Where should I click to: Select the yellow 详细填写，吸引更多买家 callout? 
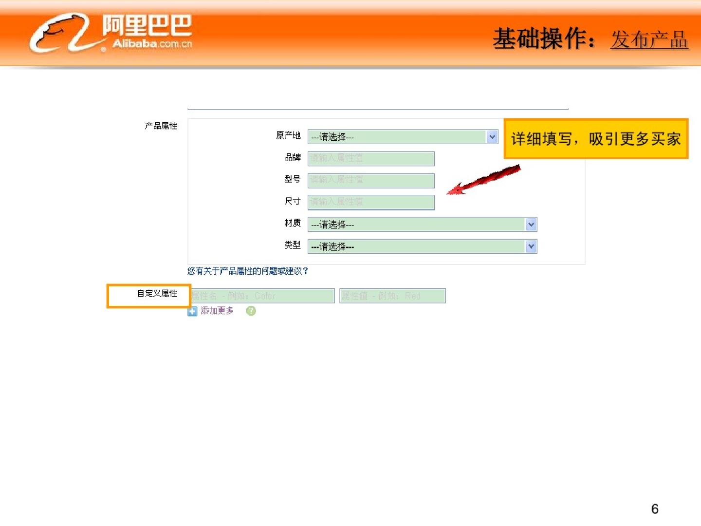coord(595,139)
